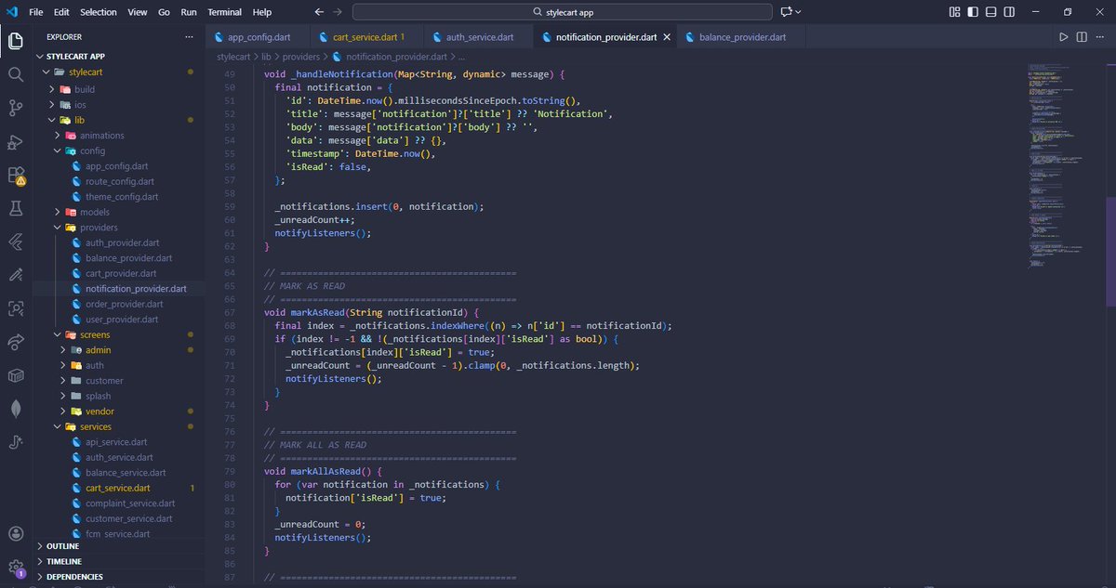Open the Run and Debug view
This screenshot has height=588, width=1116.
16,141
